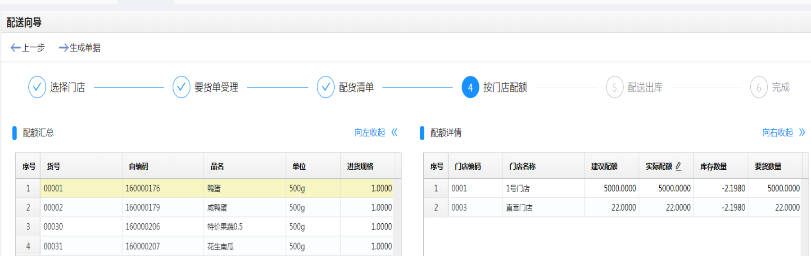The image size is (811, 256).
Task: Select the 咸鸭蛋 row with code 00002
Action: [205, 207]
